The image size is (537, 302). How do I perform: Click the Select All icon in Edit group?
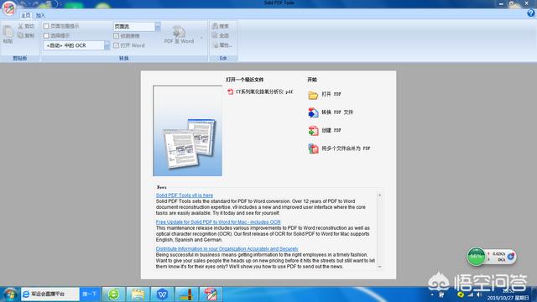(215, 35)
